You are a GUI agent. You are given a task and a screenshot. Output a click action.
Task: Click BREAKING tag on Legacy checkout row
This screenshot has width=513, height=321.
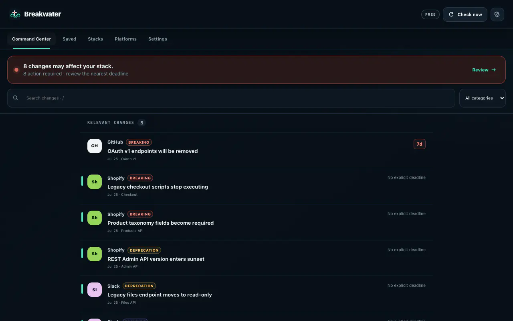[x=140, y=178]
